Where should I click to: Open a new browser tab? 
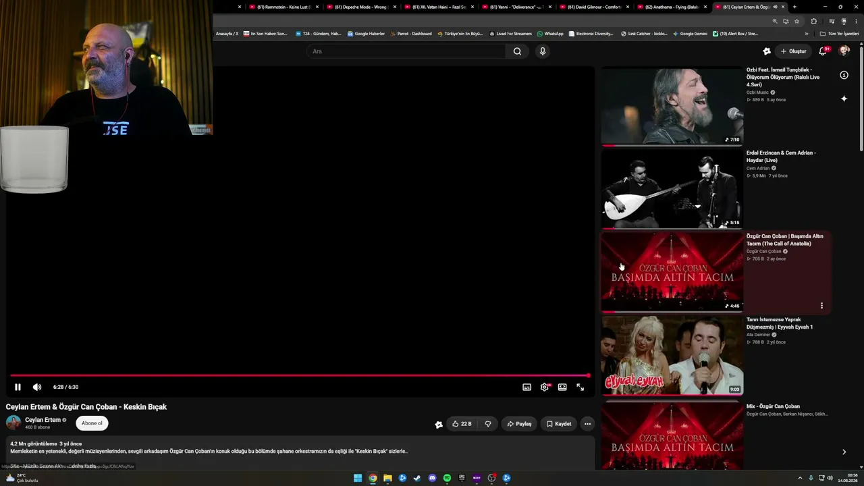click(794, 7)
